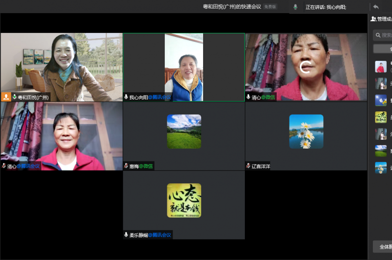Click muted mic icon beside 辽喜洋洋 label
Screen dimensions: 392x260
248,166
